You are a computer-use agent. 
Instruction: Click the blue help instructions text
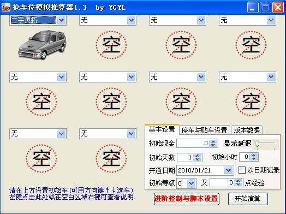(x=71, y=194)
